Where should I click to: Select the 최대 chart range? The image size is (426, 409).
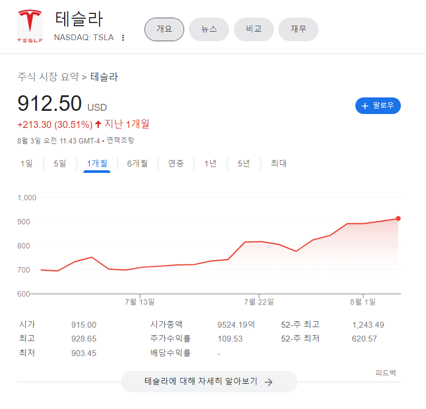click(279, 163)
